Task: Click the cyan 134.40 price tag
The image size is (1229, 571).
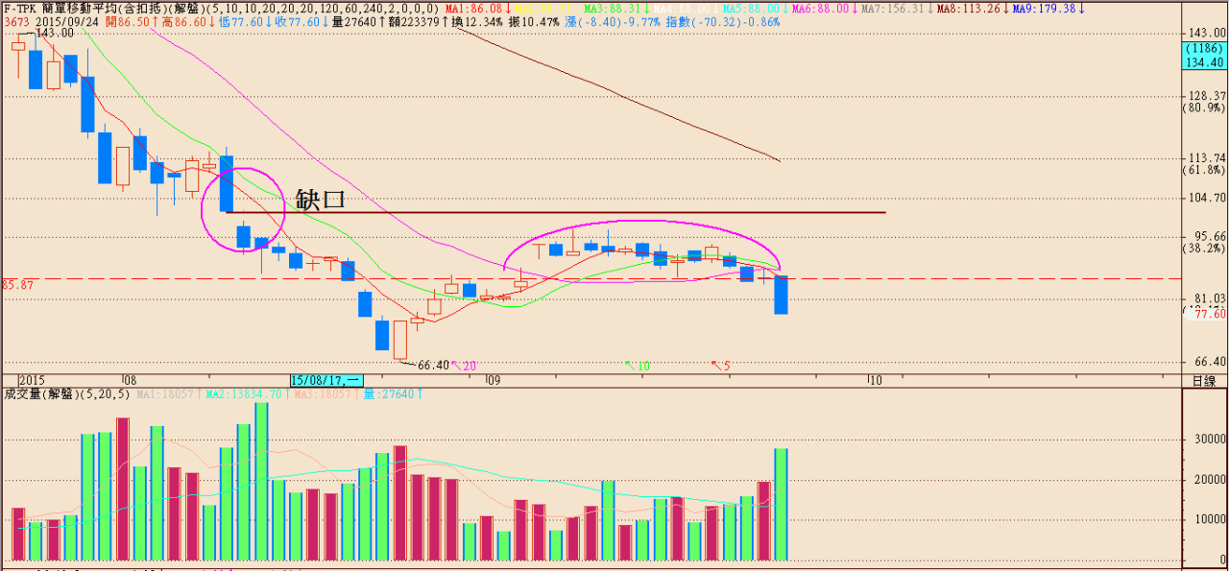Action: (x=1203, y=62)
